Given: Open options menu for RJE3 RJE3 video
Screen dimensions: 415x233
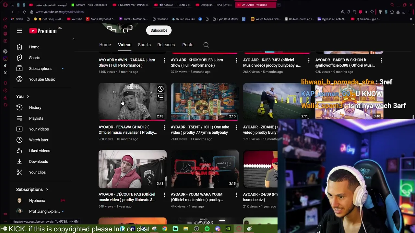Looking at the screenshot, I should click(309, 61).
